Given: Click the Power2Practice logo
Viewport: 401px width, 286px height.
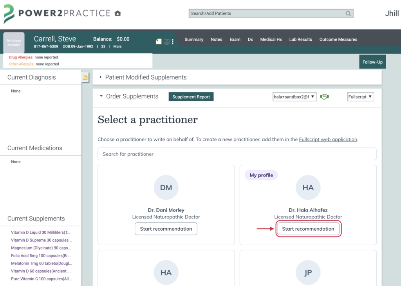Looking at the screenshot, I should coord(57,13).
